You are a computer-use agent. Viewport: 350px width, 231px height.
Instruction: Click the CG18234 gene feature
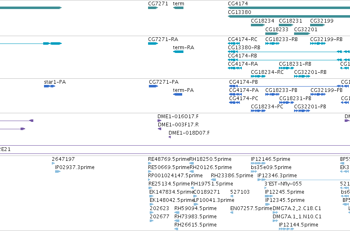click(258, 25)
